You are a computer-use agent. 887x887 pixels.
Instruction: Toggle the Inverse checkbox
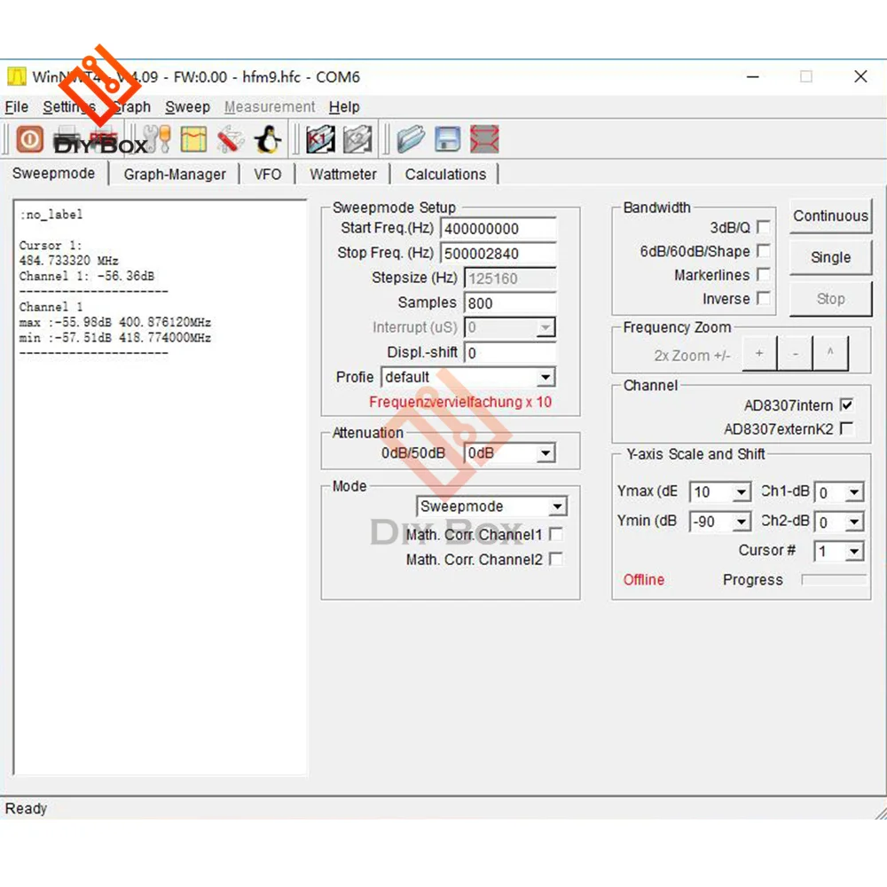pyautogui.click(x=763, y=298)
